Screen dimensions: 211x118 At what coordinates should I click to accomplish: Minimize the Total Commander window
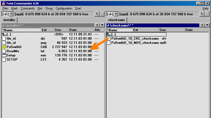click(198, 3)
